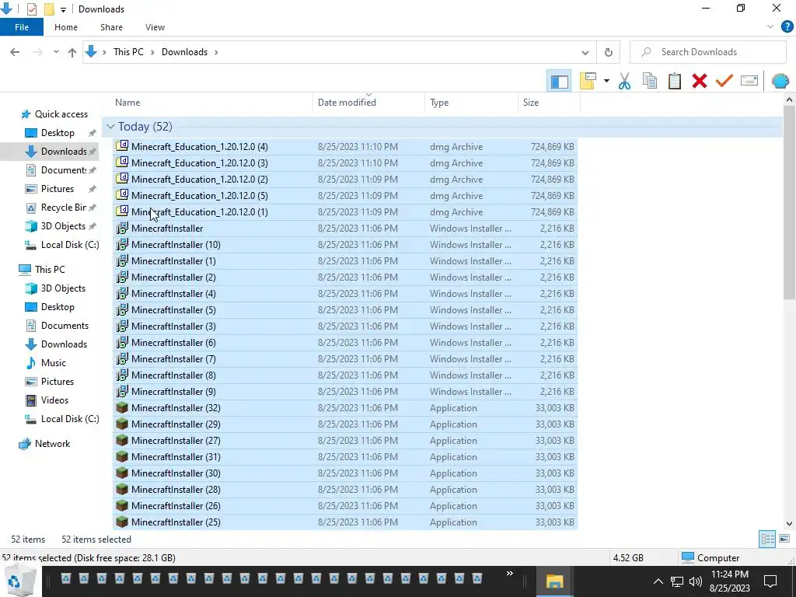Click the title bar New folder icon

49,9
